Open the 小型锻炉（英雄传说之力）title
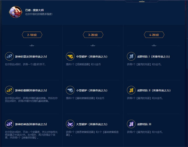Screen dimensions: 188x147 tap(92, 90)
